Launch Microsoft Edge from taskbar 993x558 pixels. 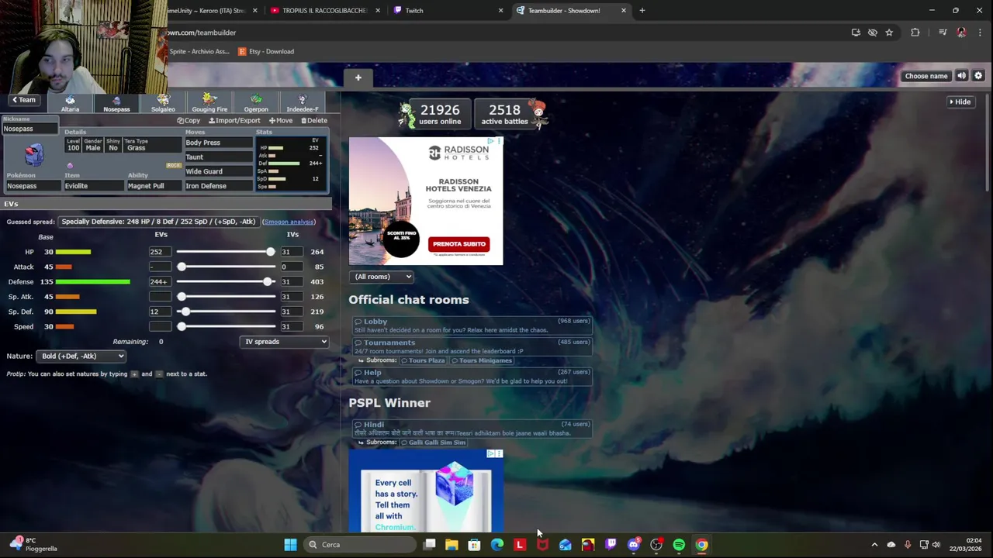(497, 545)
